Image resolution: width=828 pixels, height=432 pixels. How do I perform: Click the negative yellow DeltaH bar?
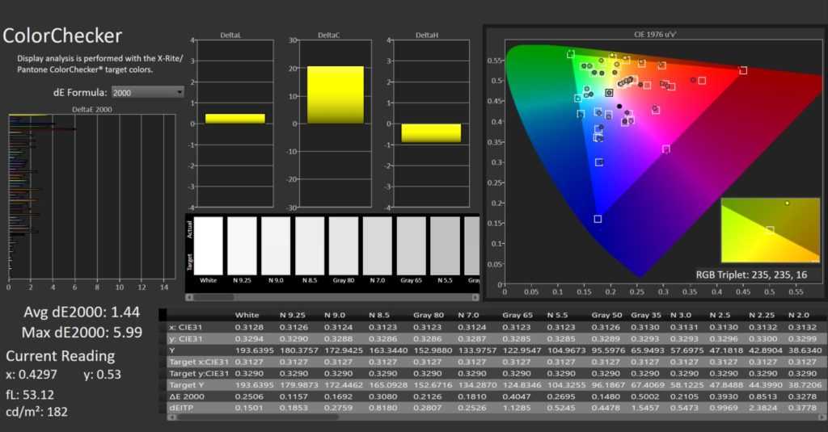pyautogui.click(x=431, y=132)
